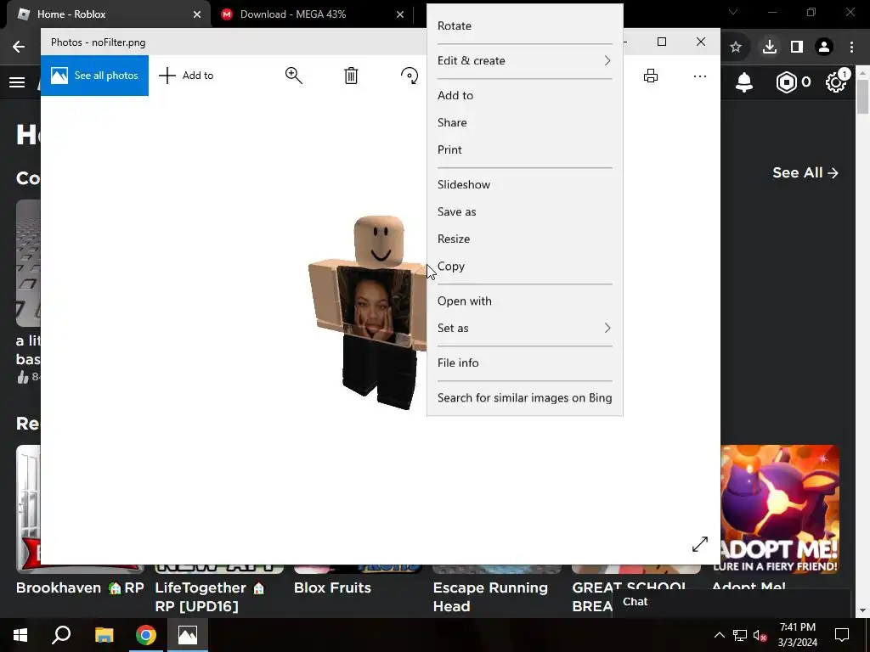This screenshot has height=652, width=870.
Task: Choose Save as in context menu
Action: [524, 211]
